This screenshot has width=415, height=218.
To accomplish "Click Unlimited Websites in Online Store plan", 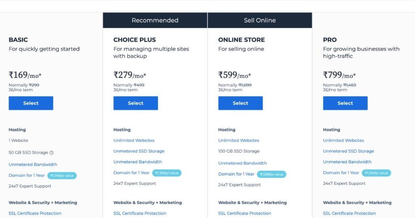I will click(x=239, y=141).
